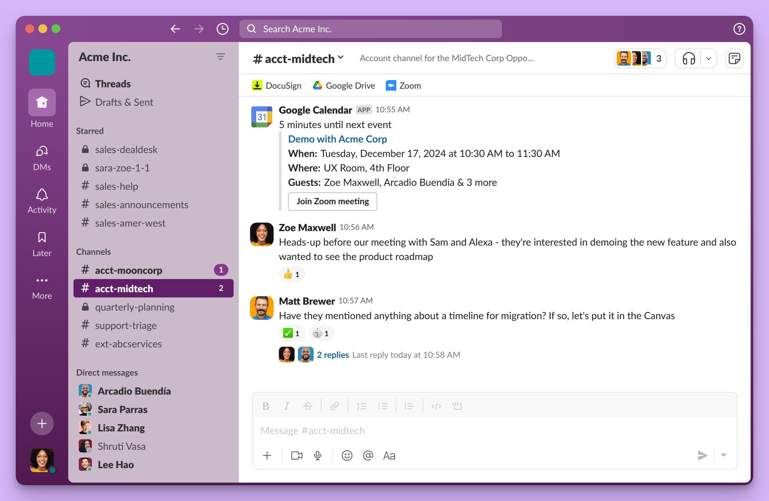
Task: Open the emoji picker in the composer
Action: 347,456
